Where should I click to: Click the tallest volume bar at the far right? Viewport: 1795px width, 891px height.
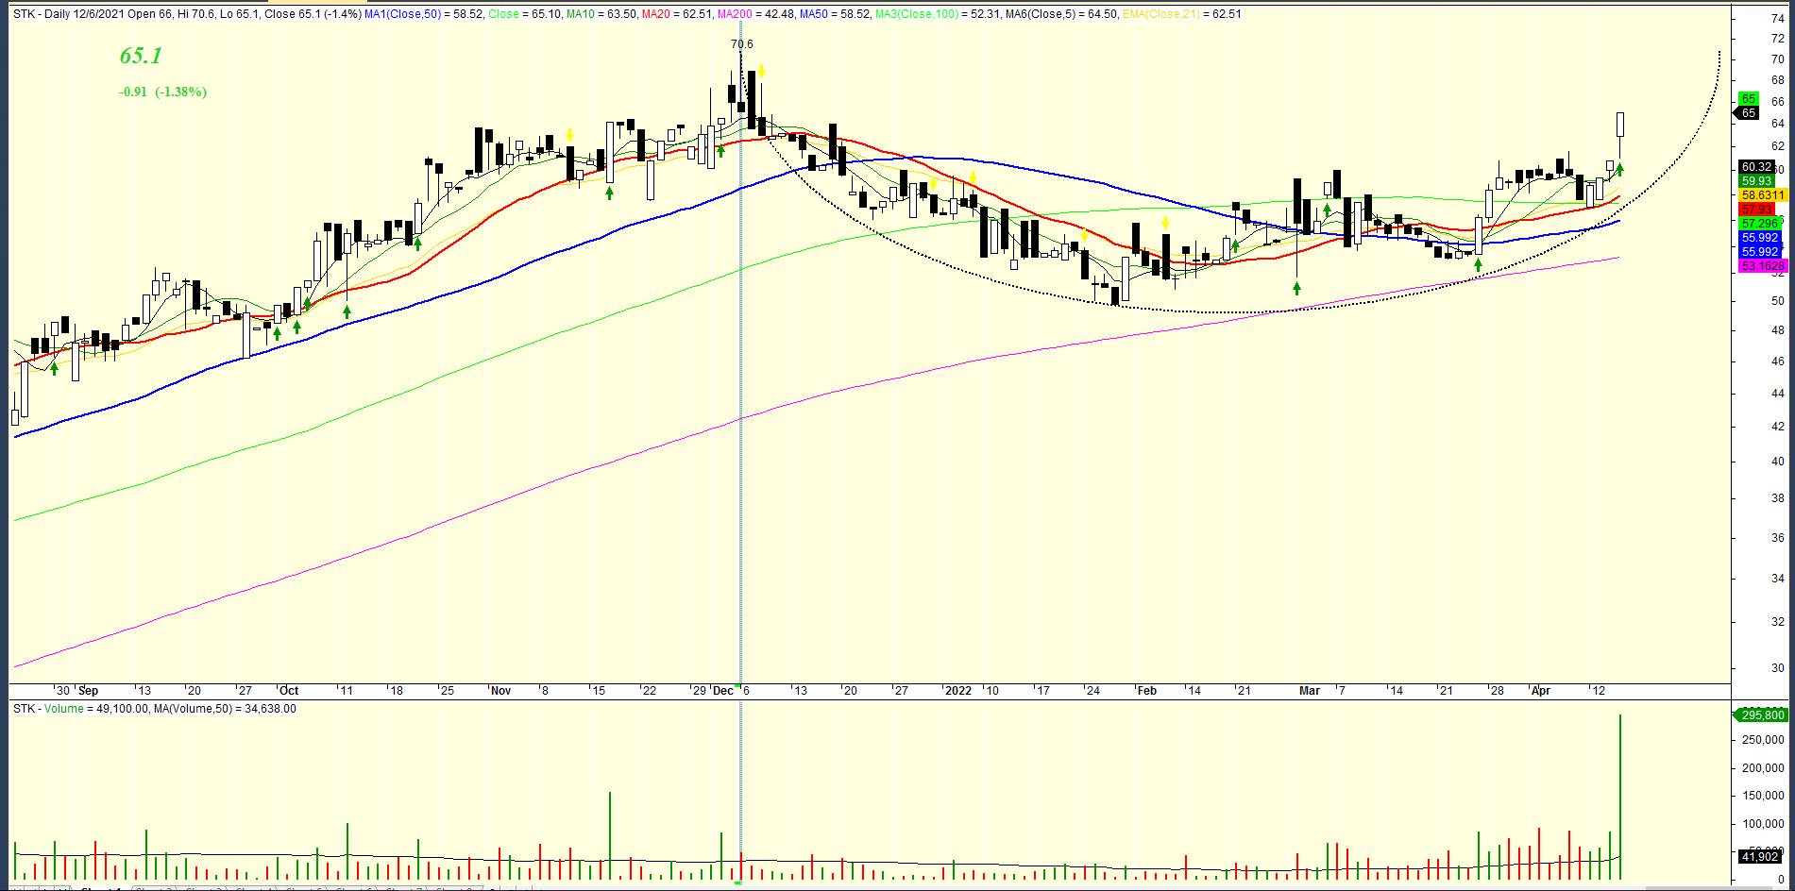[1620, 793]
